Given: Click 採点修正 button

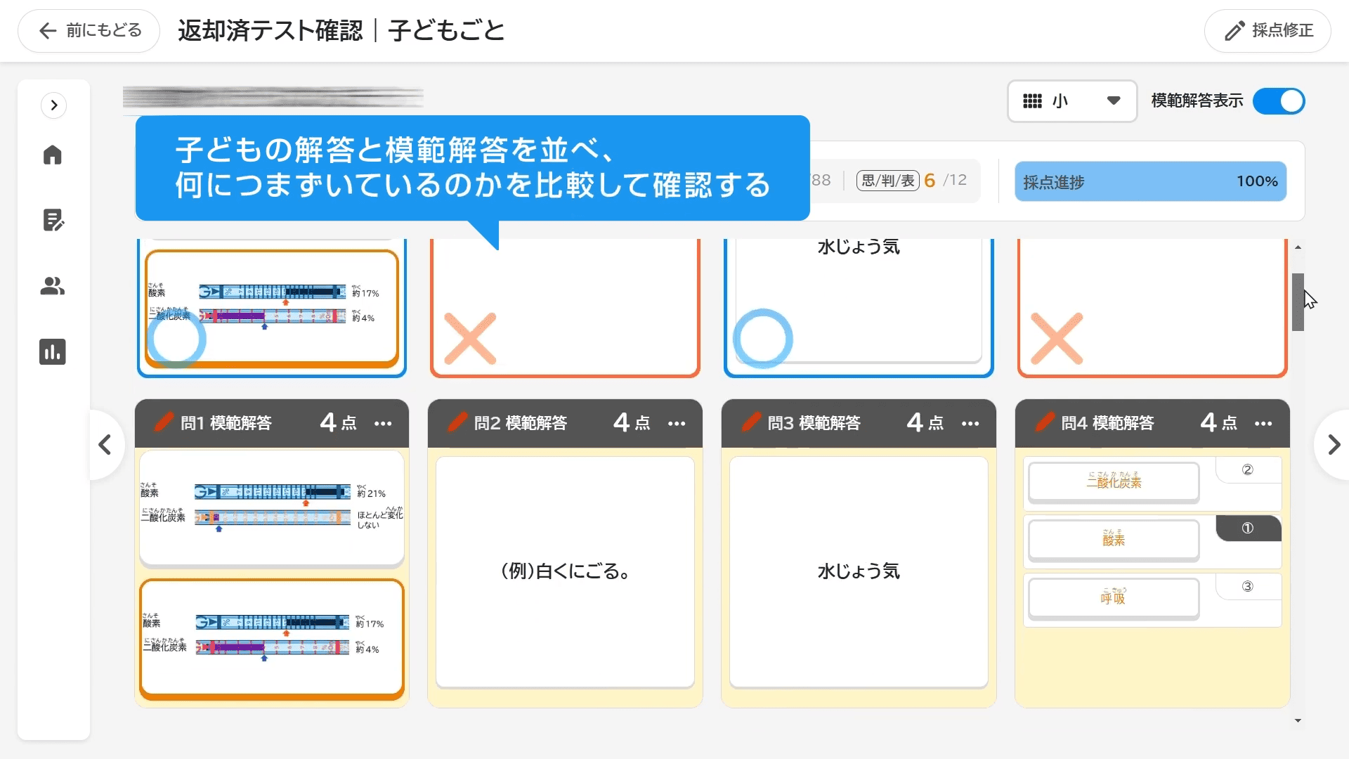Looking at the screenshot, I should pos(1267,30).
